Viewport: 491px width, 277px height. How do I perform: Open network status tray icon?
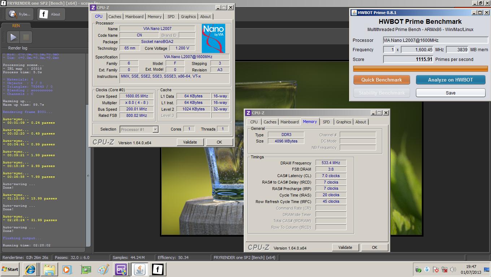point(444,269)
